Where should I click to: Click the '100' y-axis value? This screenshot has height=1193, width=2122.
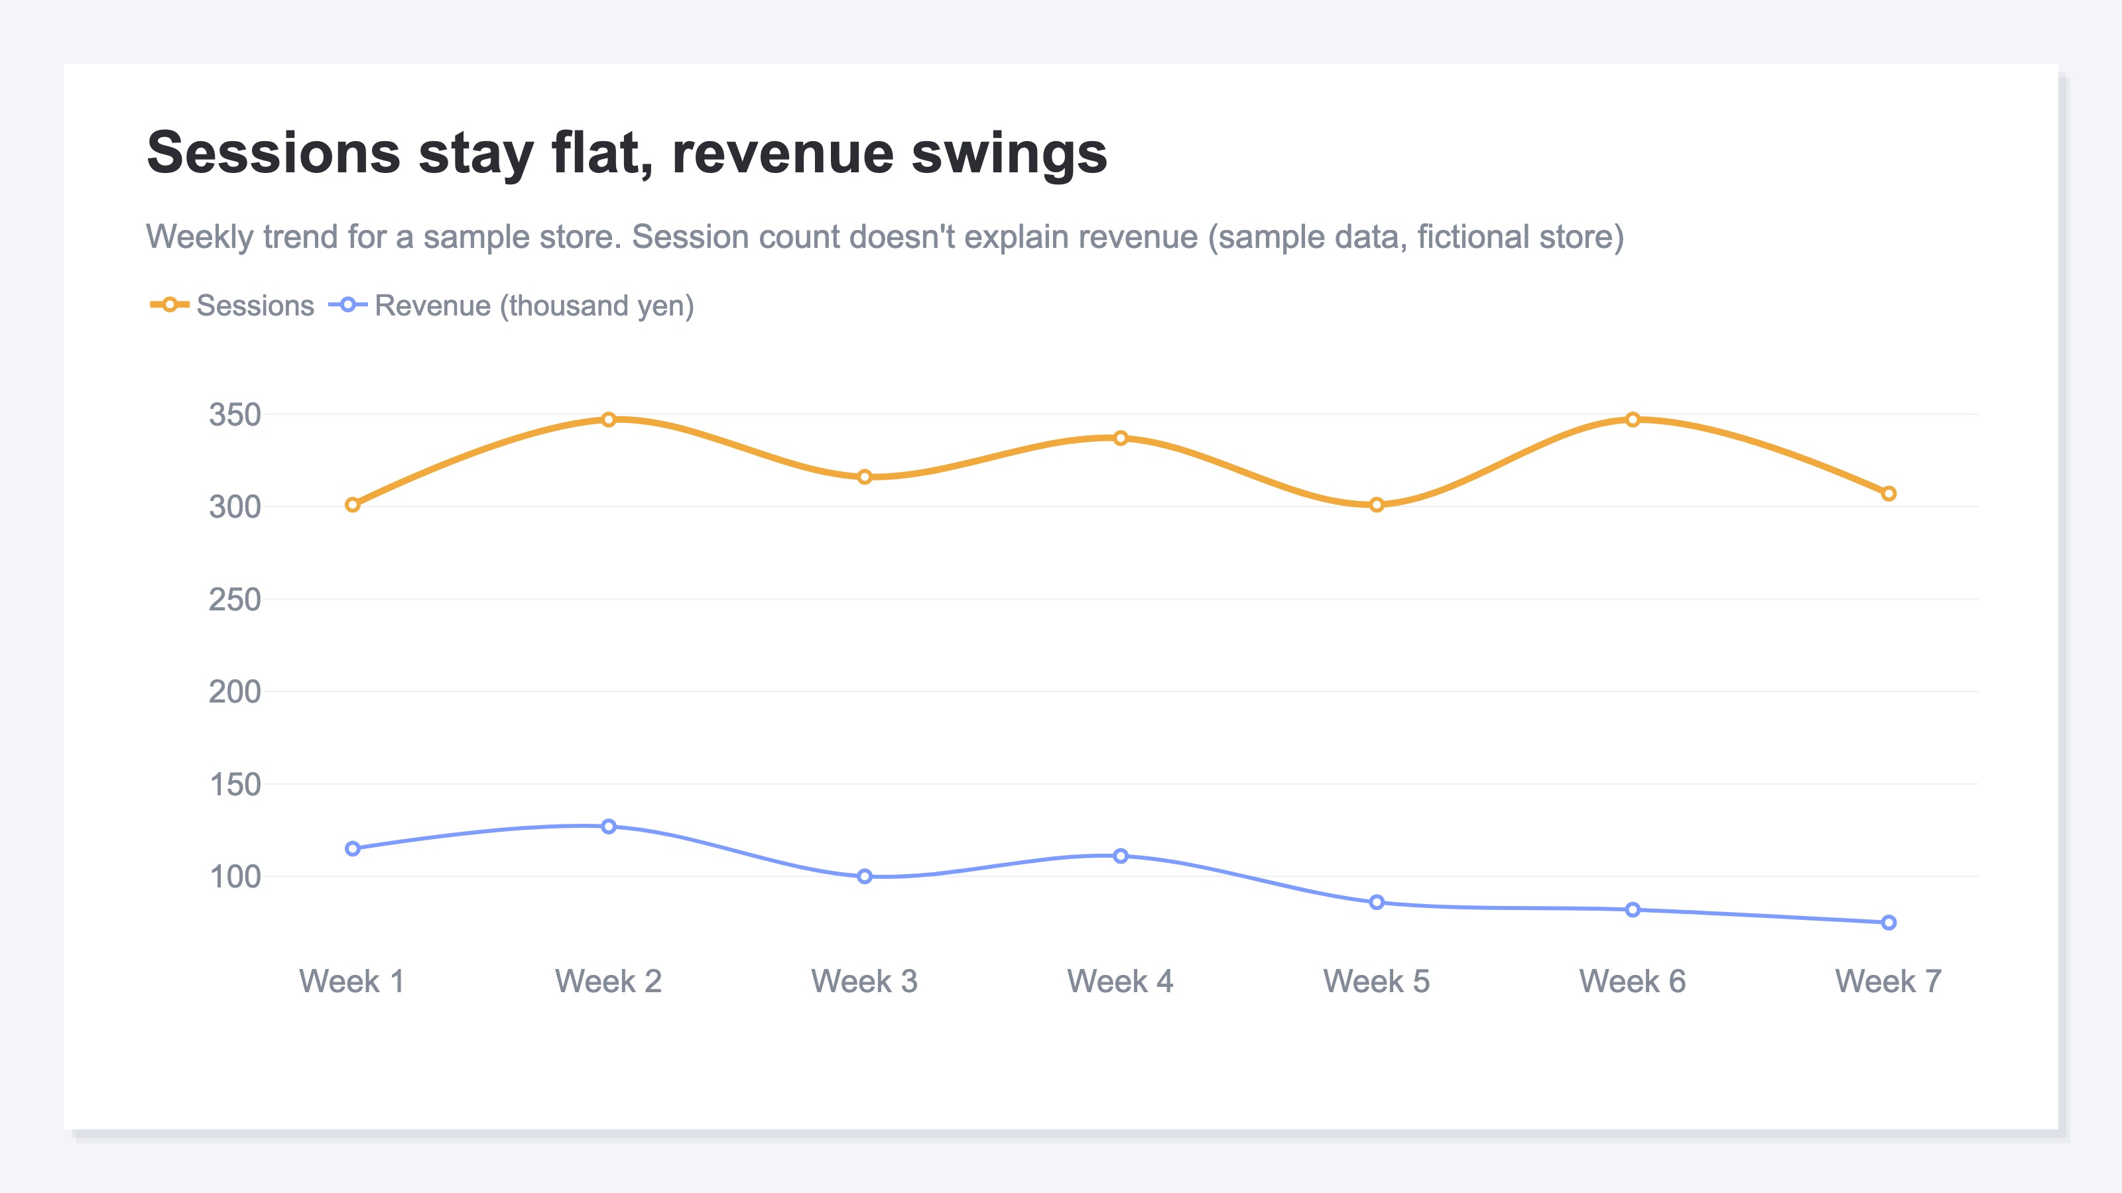tap(235, 877)
